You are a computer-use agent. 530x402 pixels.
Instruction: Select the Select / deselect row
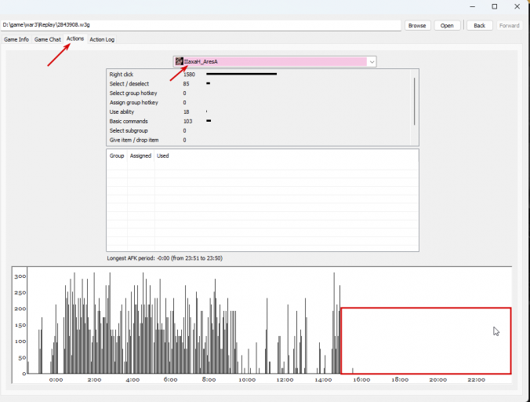259,83
